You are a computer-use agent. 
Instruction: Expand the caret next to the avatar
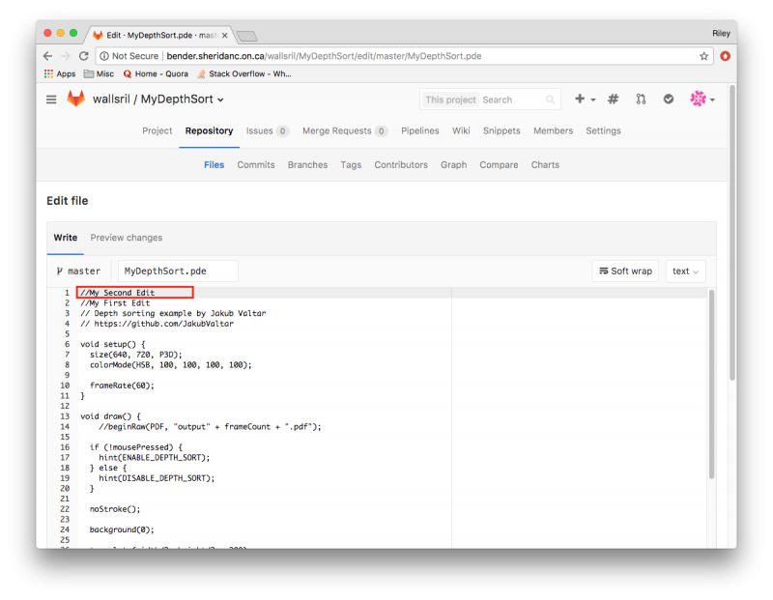tap(712, 100)
